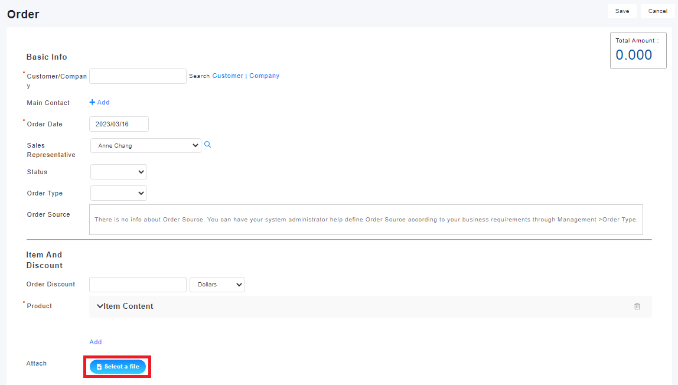Click the Cancel button
Screen dimensions: 678x385
(657, 11)
